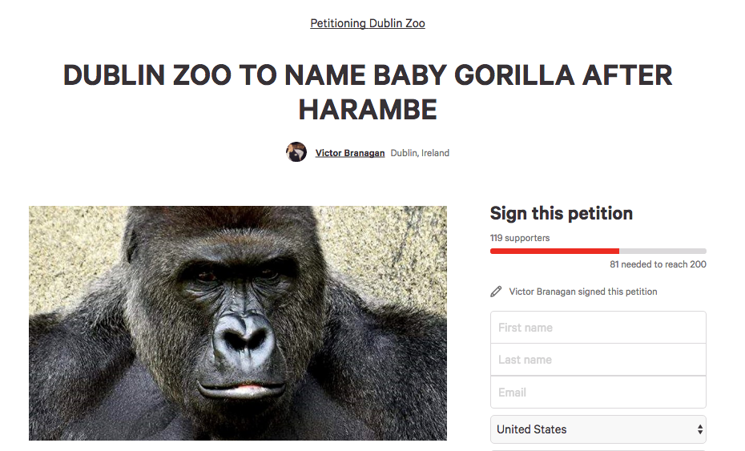Viewport: 745px width, 451px height.
Task: Click the red filled portion of the progress bar
Action: point(554,252)
